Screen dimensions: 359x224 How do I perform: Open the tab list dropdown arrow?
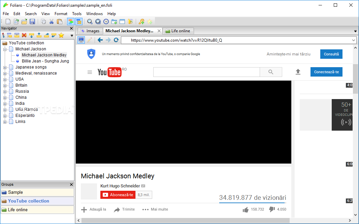point(355,31)
